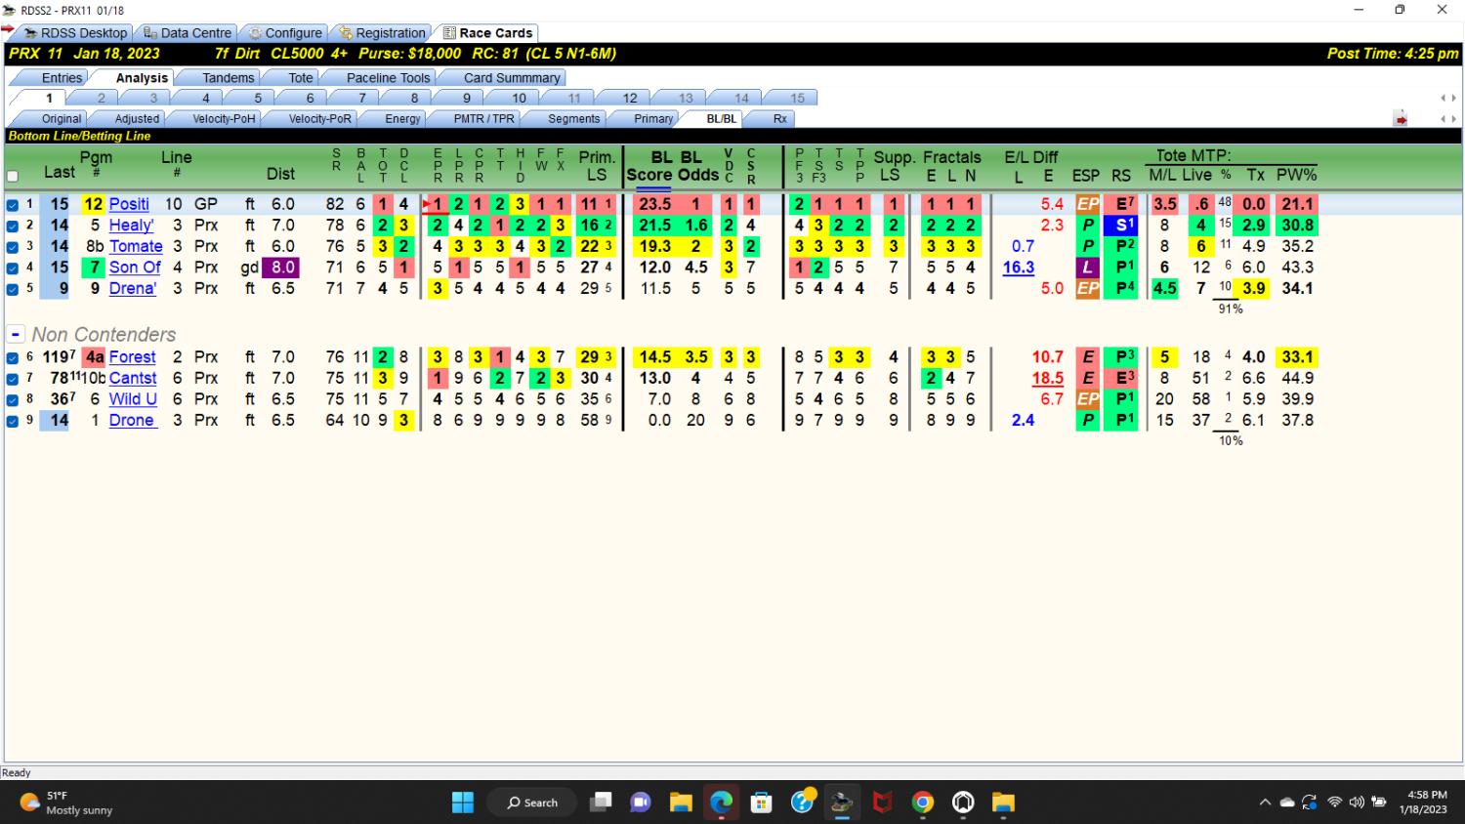The image size is (1465, 824).
Task: Toggle checkbox for row 8 Wild U
Action: [x=13, y=399]
